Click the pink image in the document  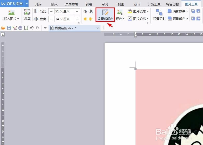[x=169, y=107]
